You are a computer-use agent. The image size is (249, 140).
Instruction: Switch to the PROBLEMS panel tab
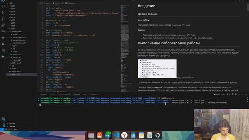[x=43, y=94]
